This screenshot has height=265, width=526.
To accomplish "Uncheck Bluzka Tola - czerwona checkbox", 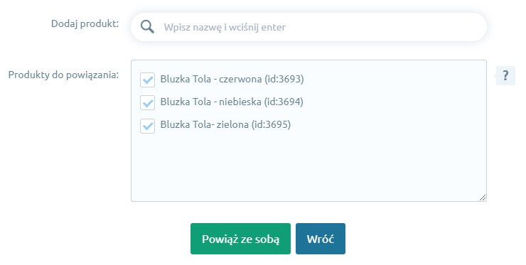I will tap(147, 80).
